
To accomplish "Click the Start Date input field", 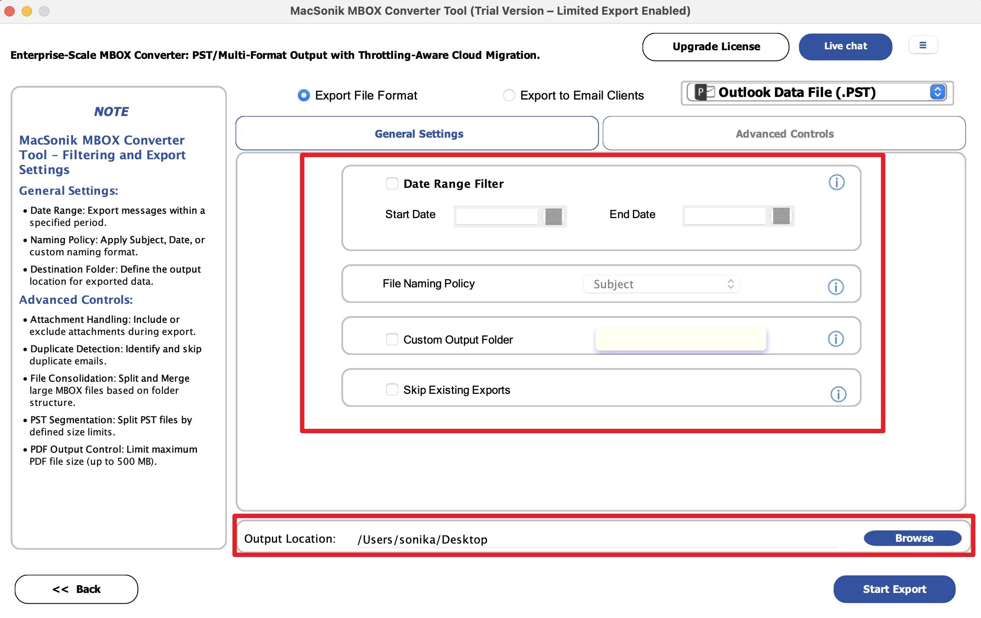I will pos(497,216).
